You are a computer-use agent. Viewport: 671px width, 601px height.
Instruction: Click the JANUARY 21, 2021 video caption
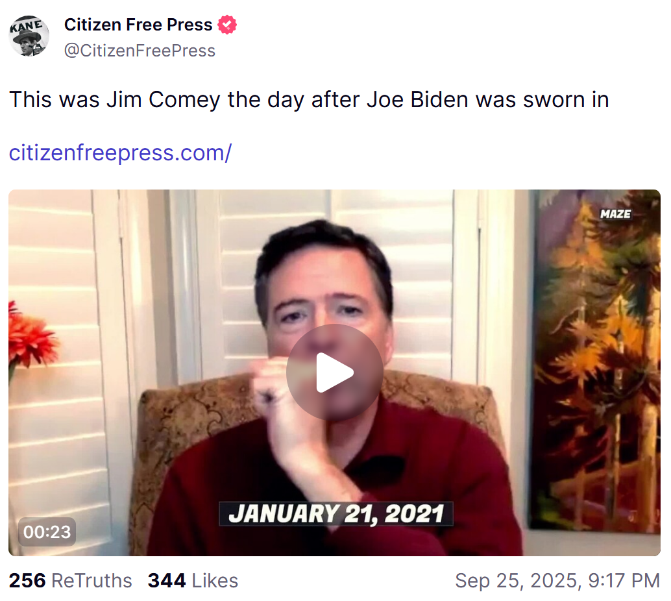[336, 513]
